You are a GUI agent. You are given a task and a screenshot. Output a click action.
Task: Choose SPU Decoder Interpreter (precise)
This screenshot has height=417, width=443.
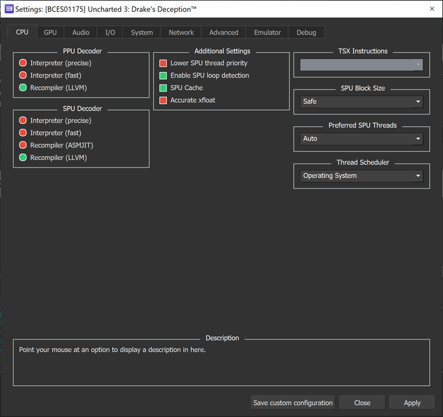click(55, 121)
